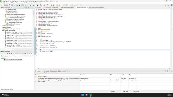
Task: Toggle Link with Editor in Package Explorer
Action: click(26, 8)
